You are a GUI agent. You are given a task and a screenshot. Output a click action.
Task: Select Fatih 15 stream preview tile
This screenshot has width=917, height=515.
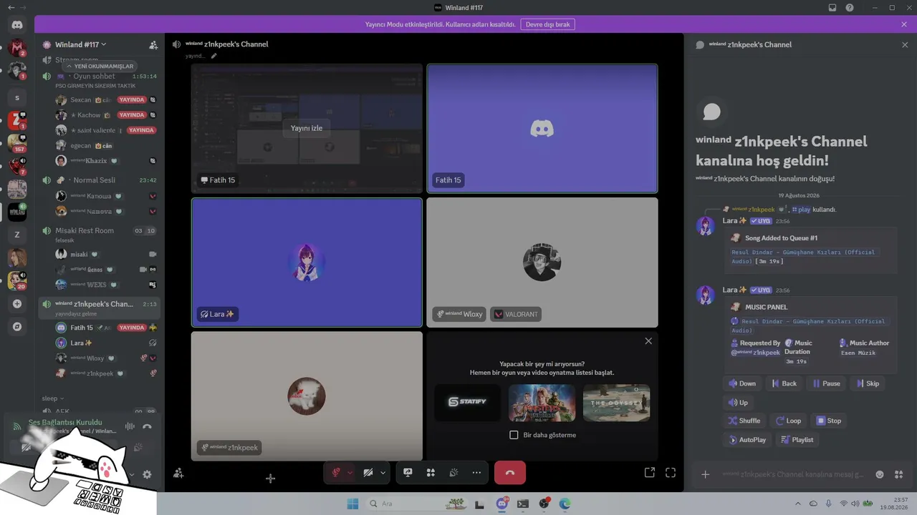pos(307,129)
